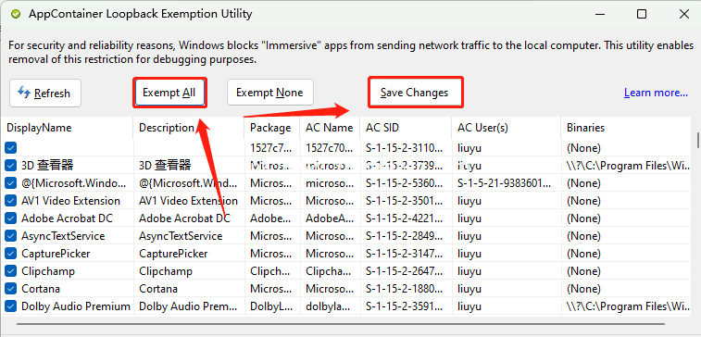Uncheck the Cortana exemption checkbox
701x337 pixels.
click(11, 289)
